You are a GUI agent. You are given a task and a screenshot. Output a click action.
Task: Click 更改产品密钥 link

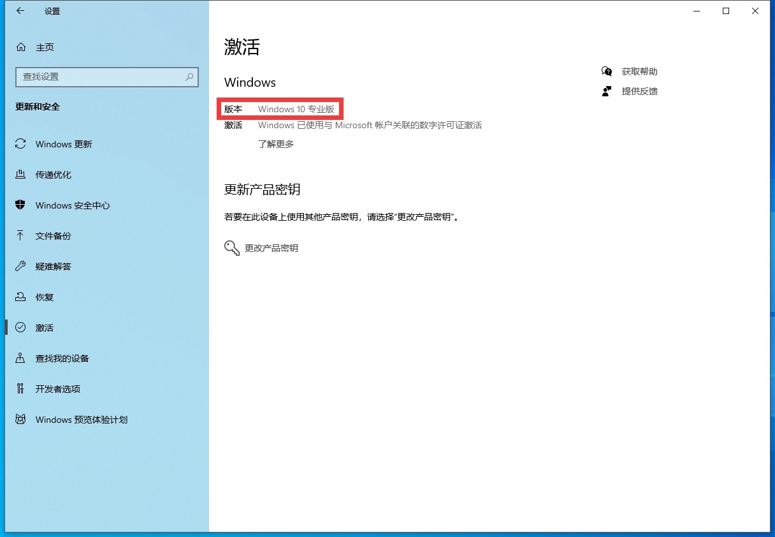272,248
